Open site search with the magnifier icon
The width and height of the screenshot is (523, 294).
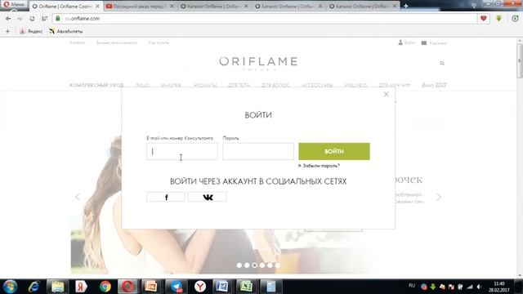click(442, 64)
